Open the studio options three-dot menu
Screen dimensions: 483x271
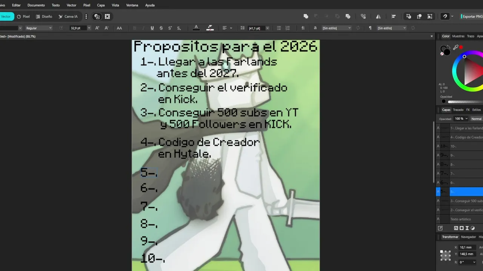(x=86, y=17)
